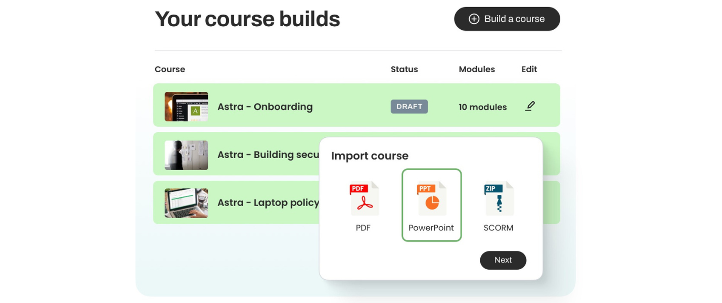Click the Status column header
The height and width of the screenshot is (303, 722).
pos(404,69)
